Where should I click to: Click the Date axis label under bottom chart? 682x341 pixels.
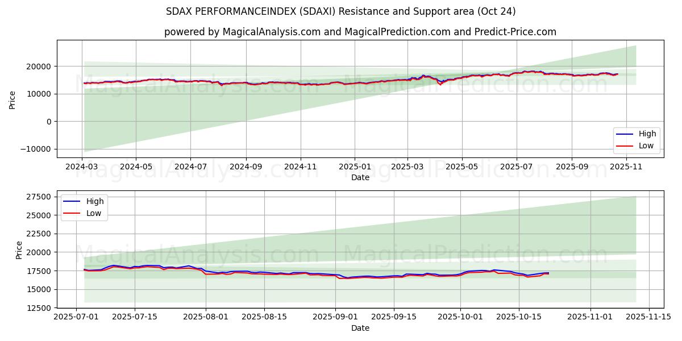[x=360, y=328]
